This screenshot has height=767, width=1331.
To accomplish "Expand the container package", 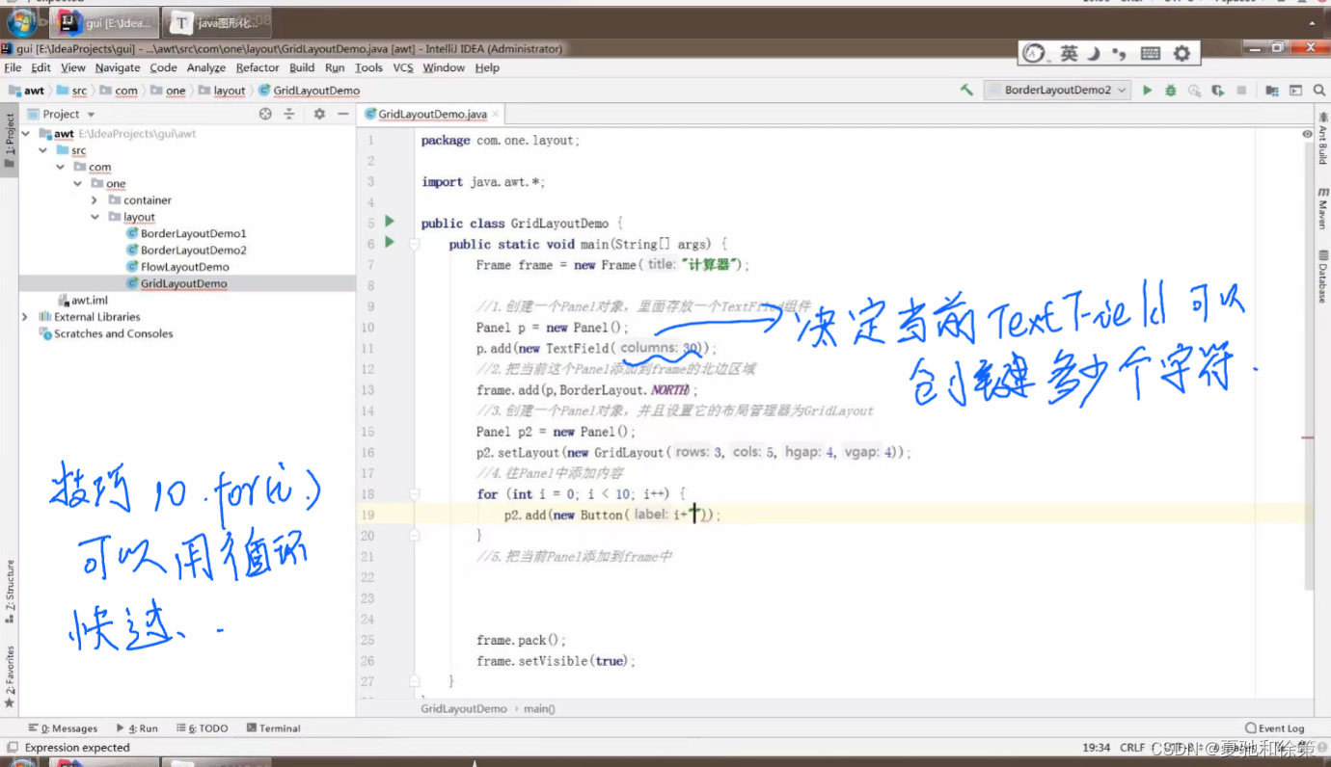I will pos(95,199).
